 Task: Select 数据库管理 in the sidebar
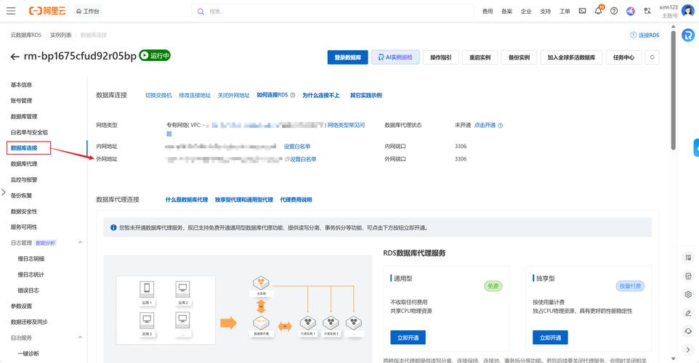point(24,116)
